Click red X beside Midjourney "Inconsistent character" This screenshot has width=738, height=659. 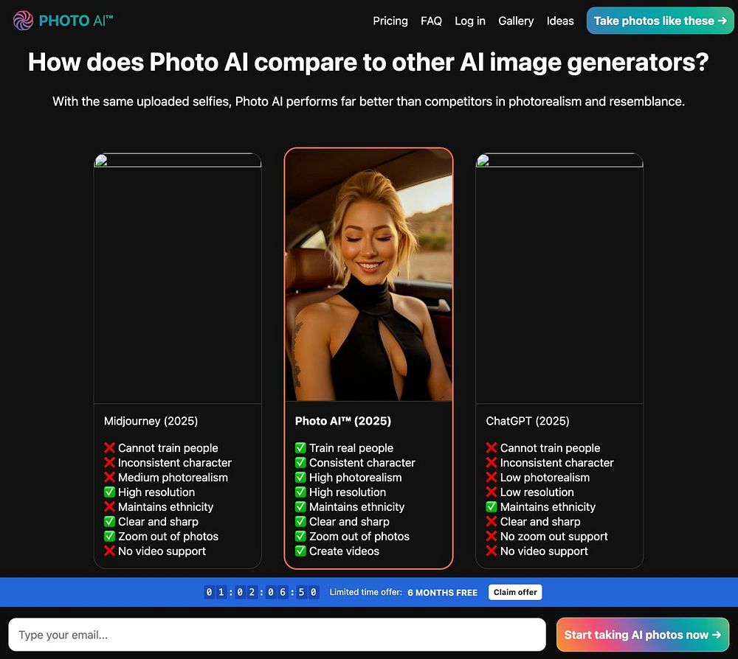pos(109,462)
